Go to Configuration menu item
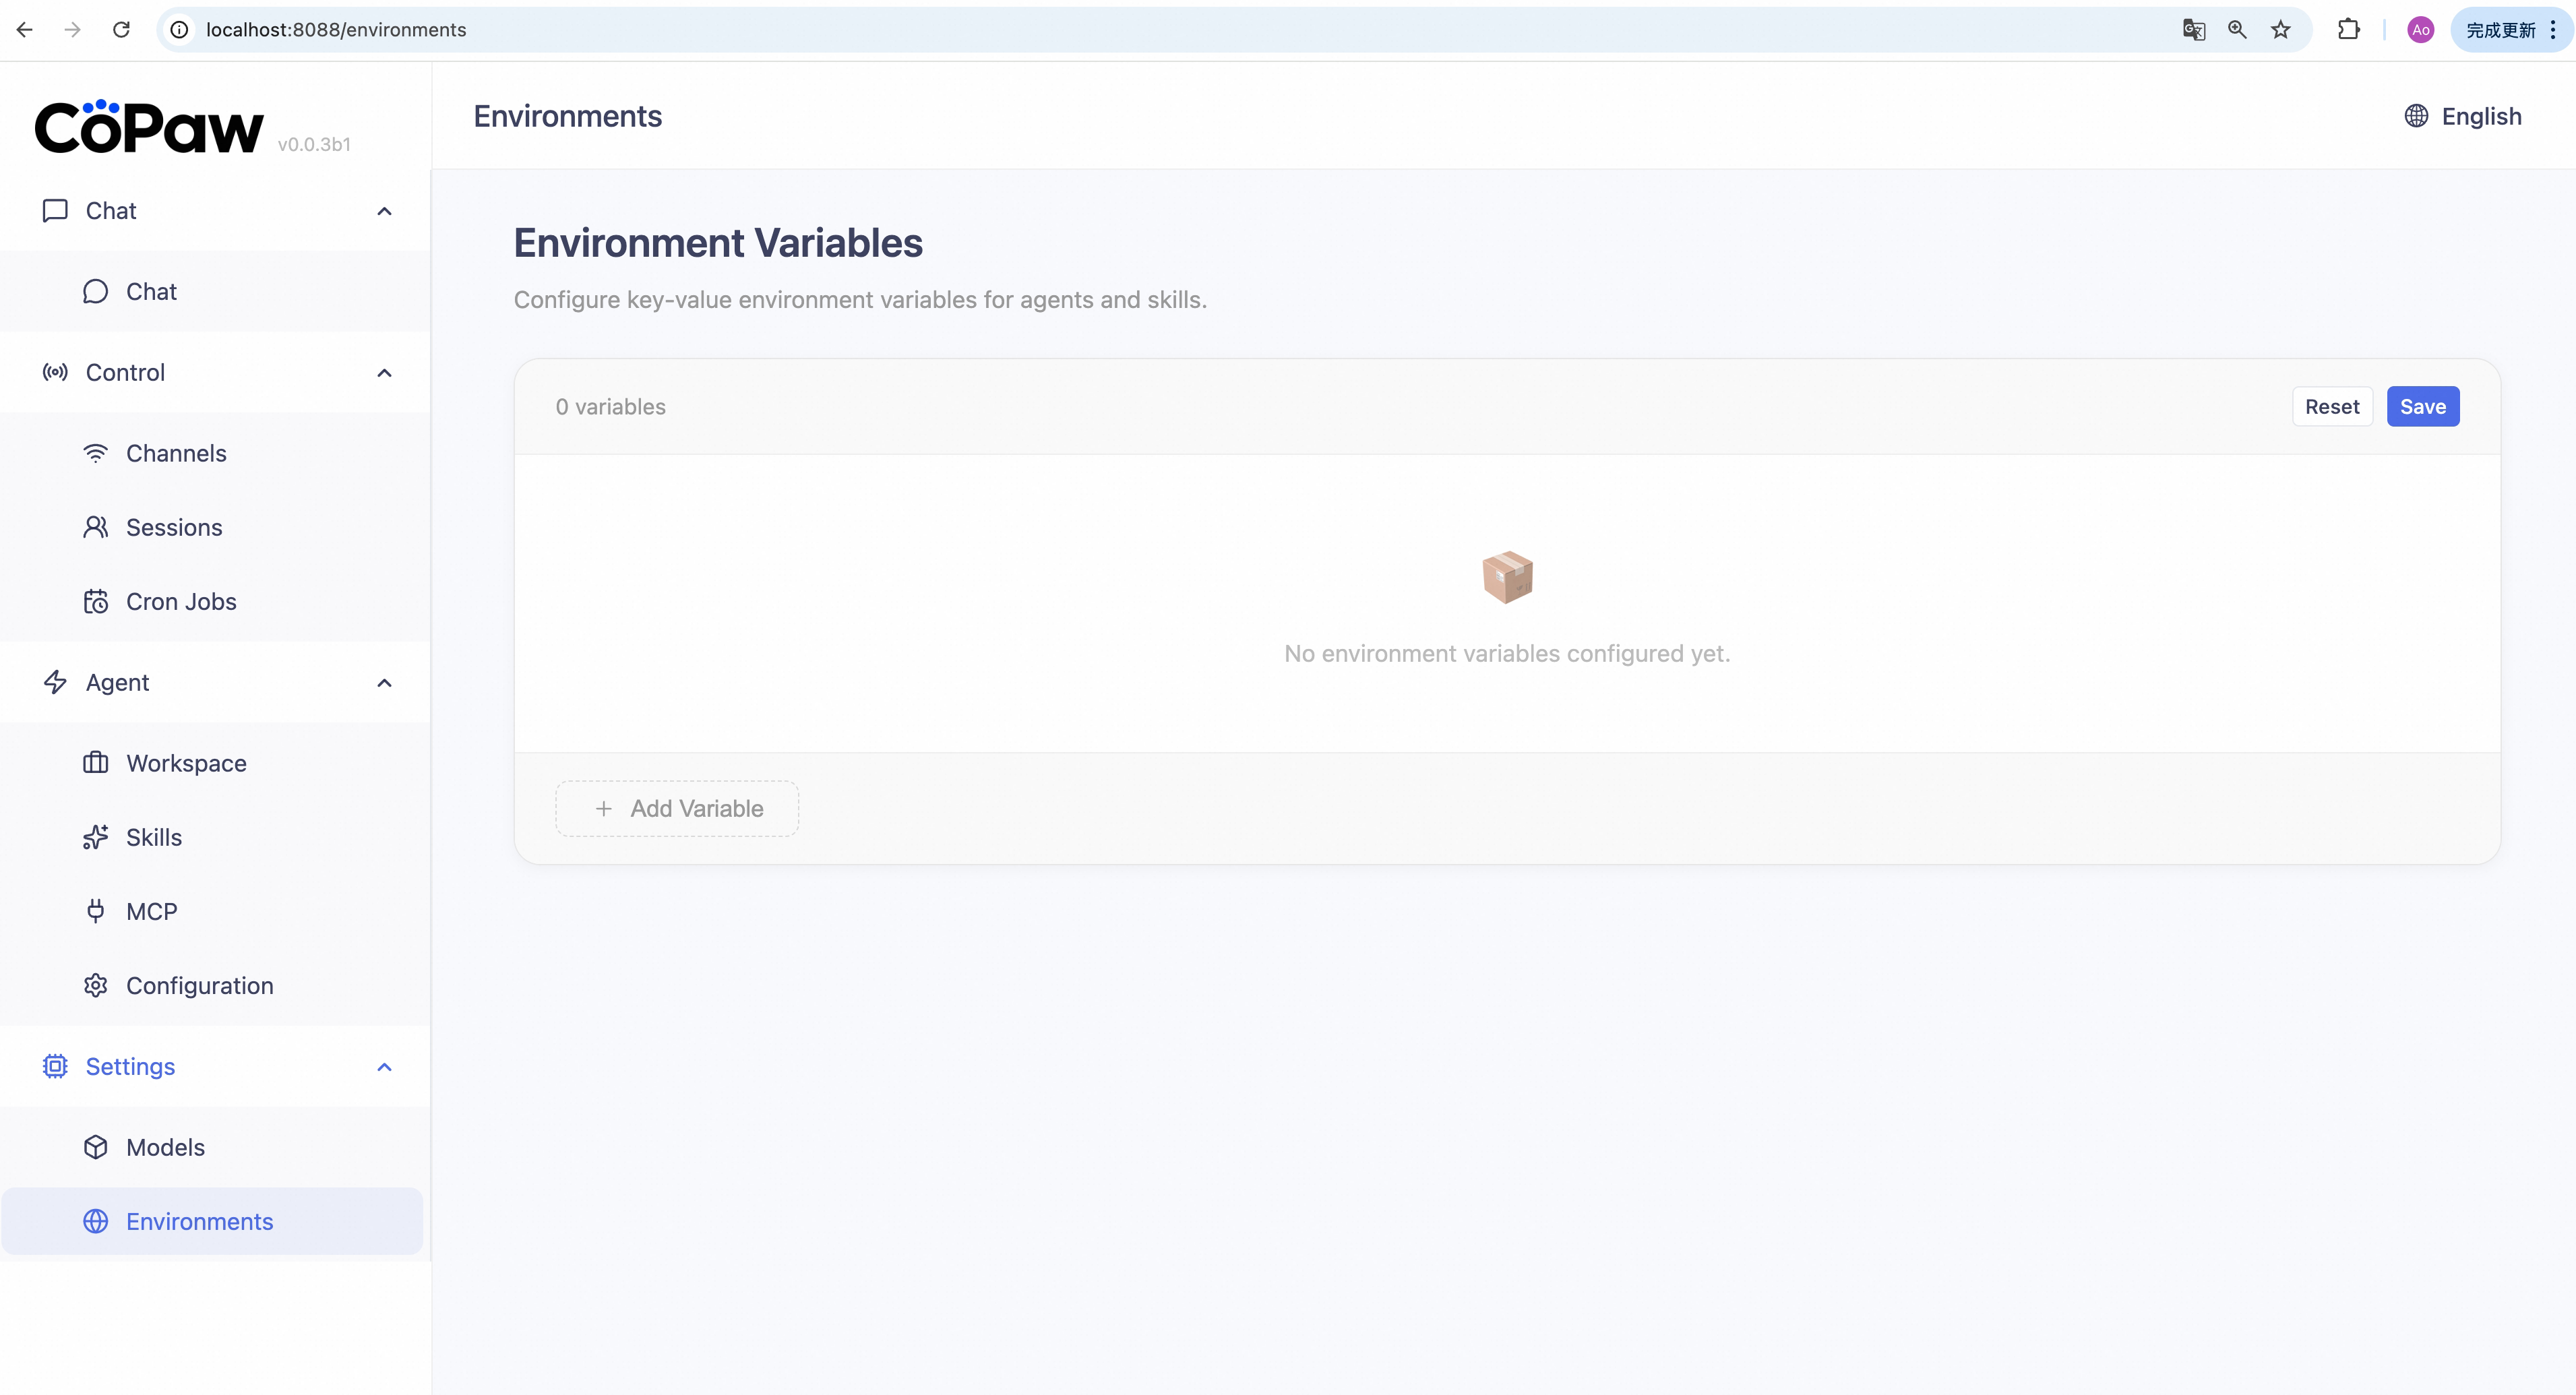 (x=199, y=985)
